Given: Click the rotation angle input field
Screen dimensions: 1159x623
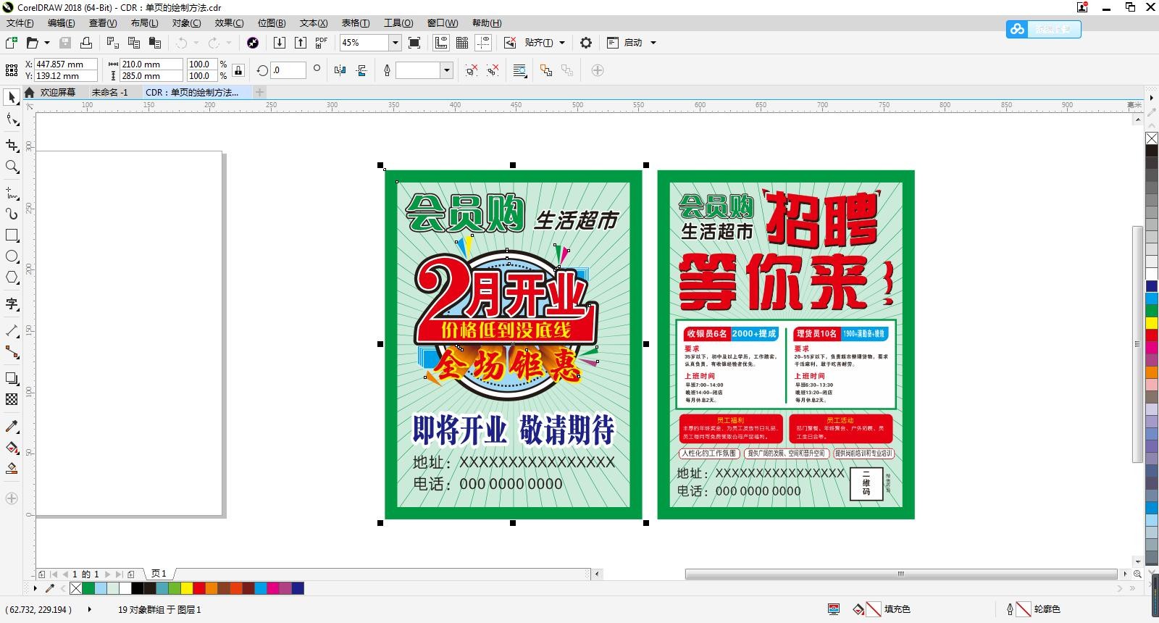Looking at the screenshot, I should 288,70.
